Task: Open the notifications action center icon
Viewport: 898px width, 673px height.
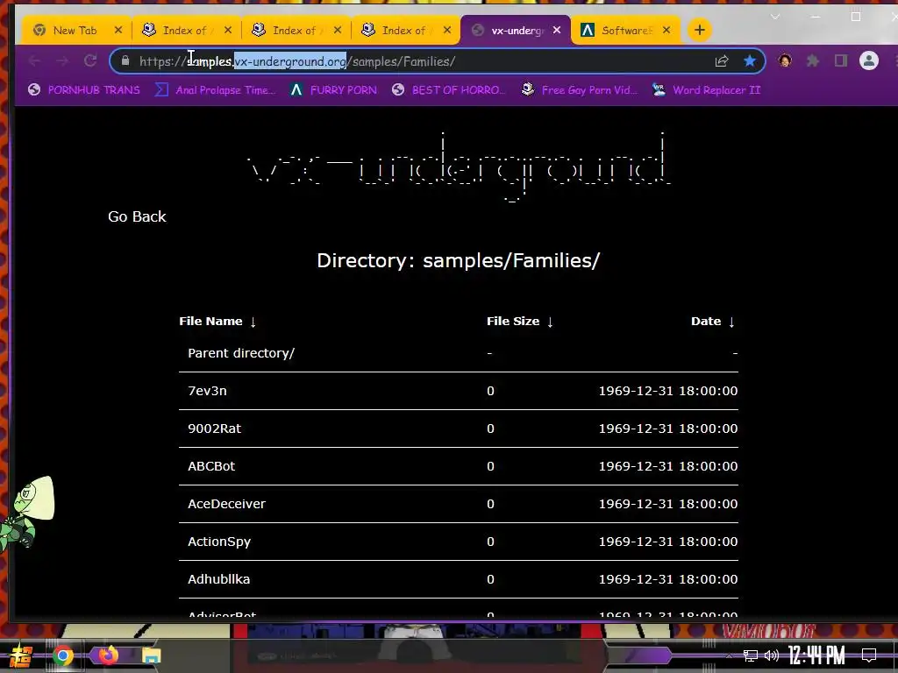Action: 869,655
